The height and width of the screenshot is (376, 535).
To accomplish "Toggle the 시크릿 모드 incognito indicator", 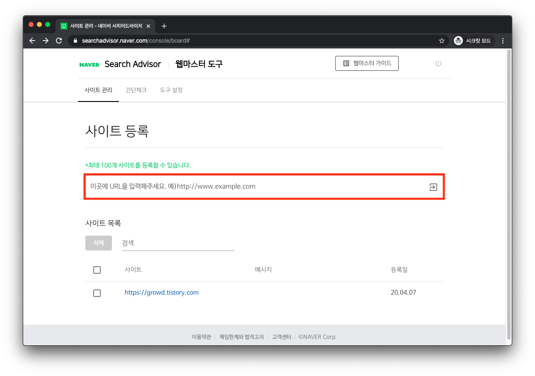I will pyautogui.click(x=473, y=40).
